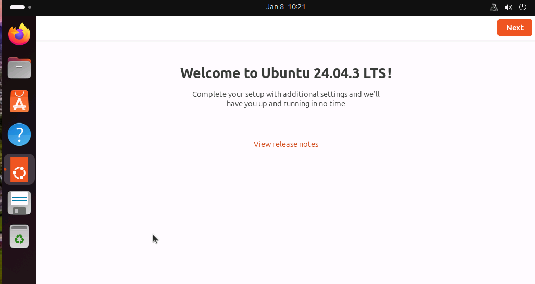Screen dimensions: 535x284
Task: Open the App Center shopping bag icon
Action: pyautogui.click(x=19, y=101)
